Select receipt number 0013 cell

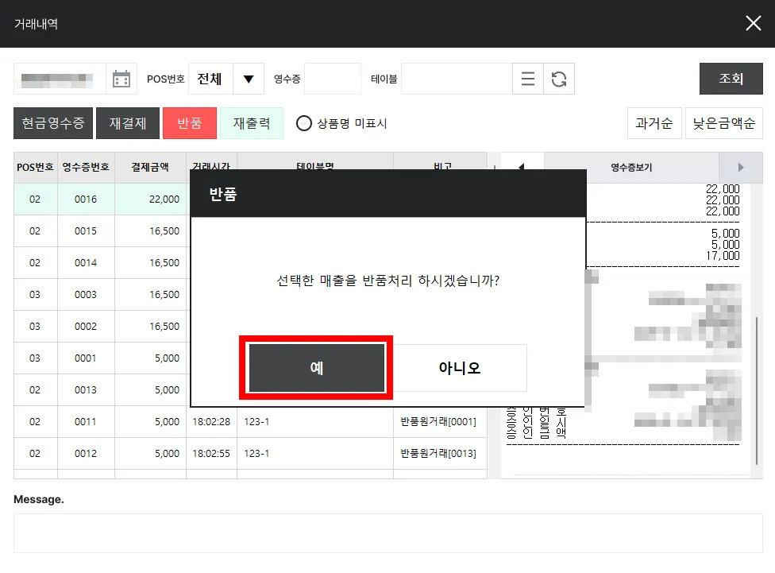86,390
